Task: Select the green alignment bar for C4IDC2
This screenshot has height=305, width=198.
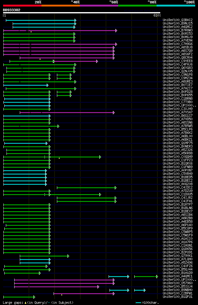Action: [x=87, y=188]
